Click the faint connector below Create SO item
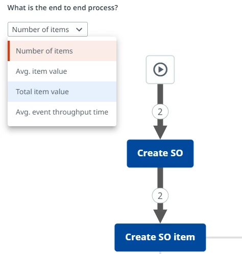 coord(160,253)
